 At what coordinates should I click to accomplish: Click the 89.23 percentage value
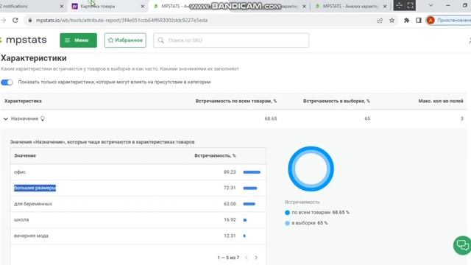point(230,172)
